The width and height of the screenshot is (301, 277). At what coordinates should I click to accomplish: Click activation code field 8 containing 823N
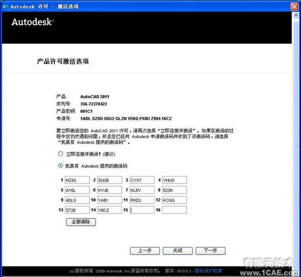[x=174, y=190]
